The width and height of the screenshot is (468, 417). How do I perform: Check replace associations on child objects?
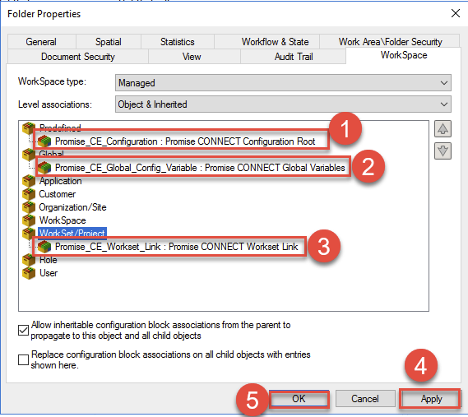coord(23,359)
